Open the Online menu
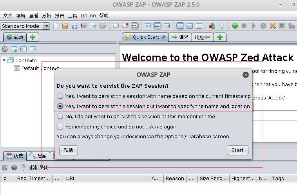The height and width of the screenshot is (195, 297). 88,16
